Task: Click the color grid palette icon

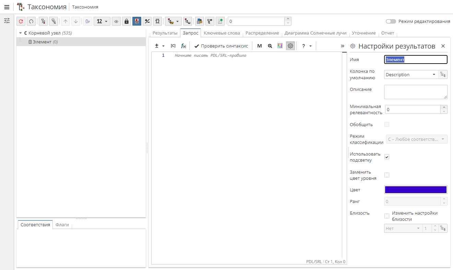Action: pyautogui.click(x=280, y=46)
